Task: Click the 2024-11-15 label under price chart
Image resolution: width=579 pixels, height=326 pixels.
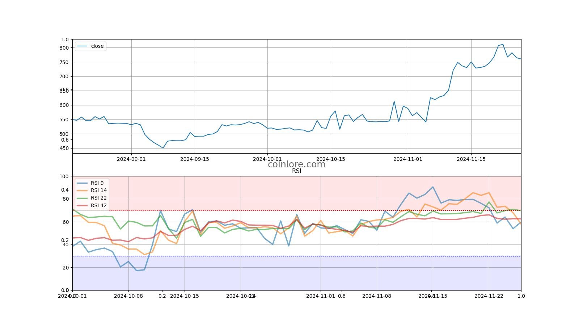Action: point(471,159)
